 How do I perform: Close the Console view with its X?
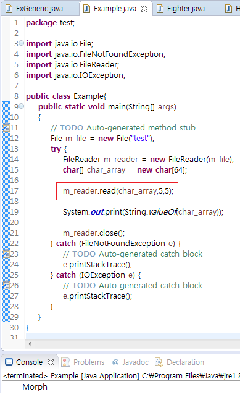click(x=51, y=362)
